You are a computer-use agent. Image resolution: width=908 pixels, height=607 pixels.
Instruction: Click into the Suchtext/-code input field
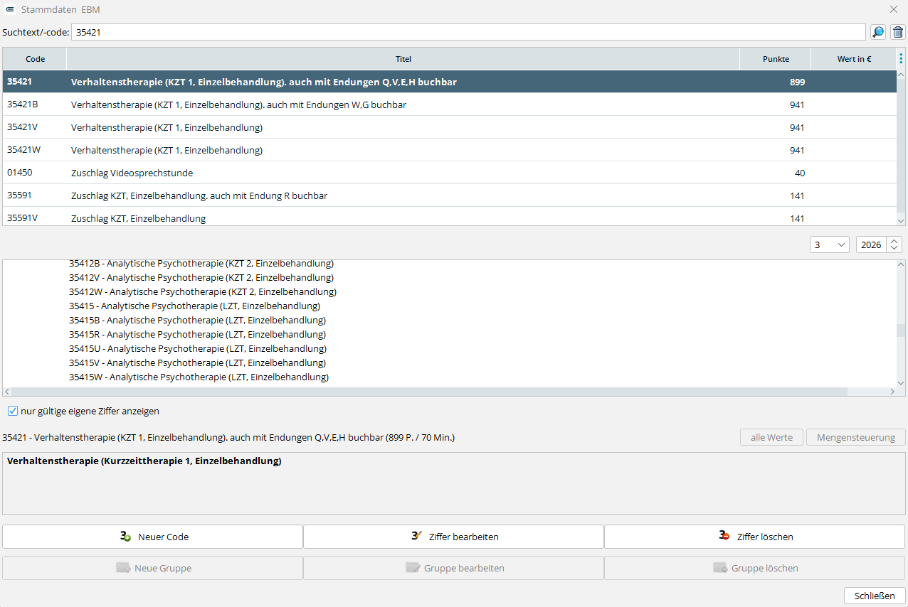[468, 32]
